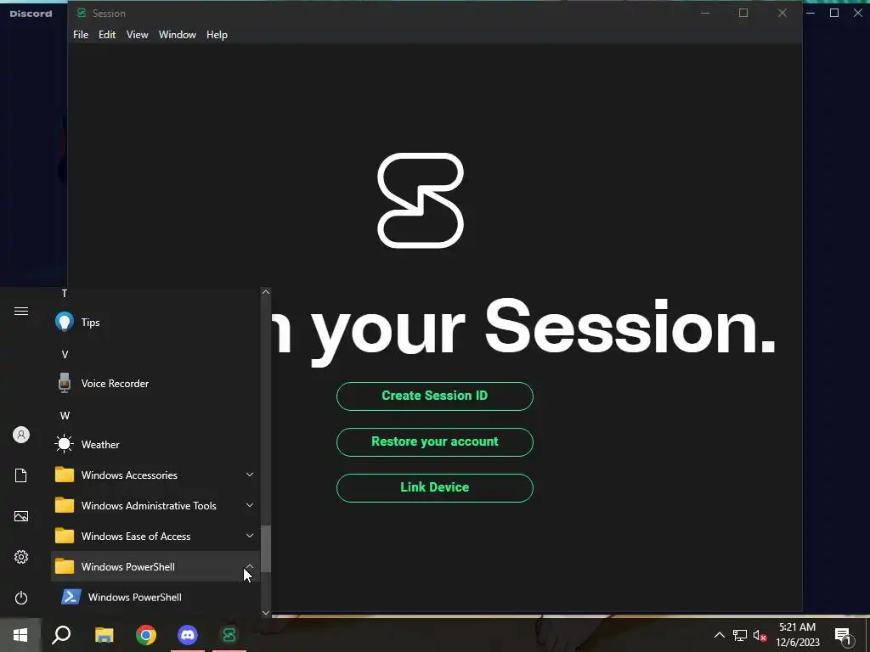Open Windows Administrative Tools folder
This screenshot has width=870, height=652.
click(x=155, y=506)
